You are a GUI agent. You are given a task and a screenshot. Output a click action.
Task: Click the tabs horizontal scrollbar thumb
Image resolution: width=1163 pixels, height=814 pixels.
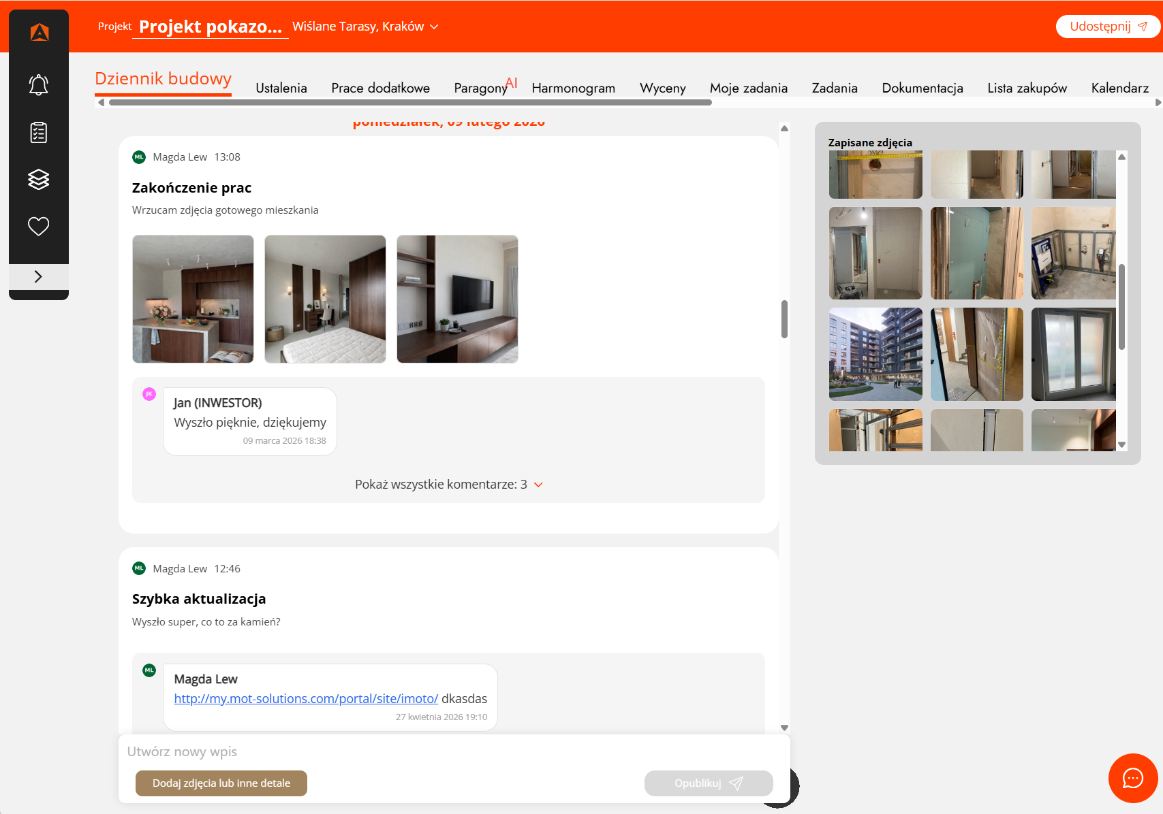[x=410, y=103]
